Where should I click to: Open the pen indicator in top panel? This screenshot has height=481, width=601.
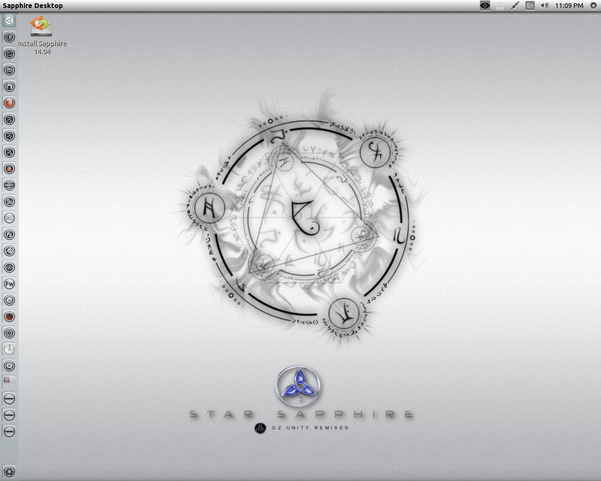[515, 6]
